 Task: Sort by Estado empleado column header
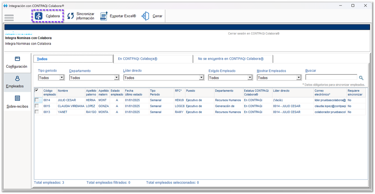(117, 93)
